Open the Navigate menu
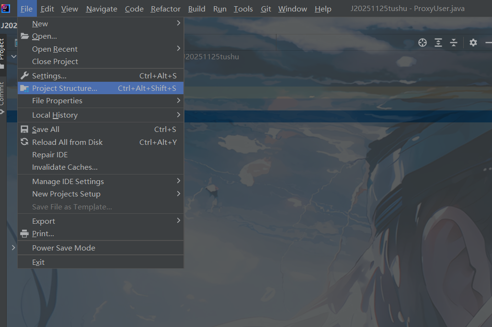 (x=102, y=9)
